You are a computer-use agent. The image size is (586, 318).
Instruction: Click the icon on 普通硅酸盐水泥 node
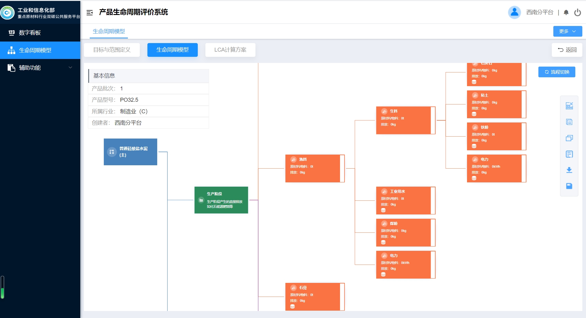[112, 152]
